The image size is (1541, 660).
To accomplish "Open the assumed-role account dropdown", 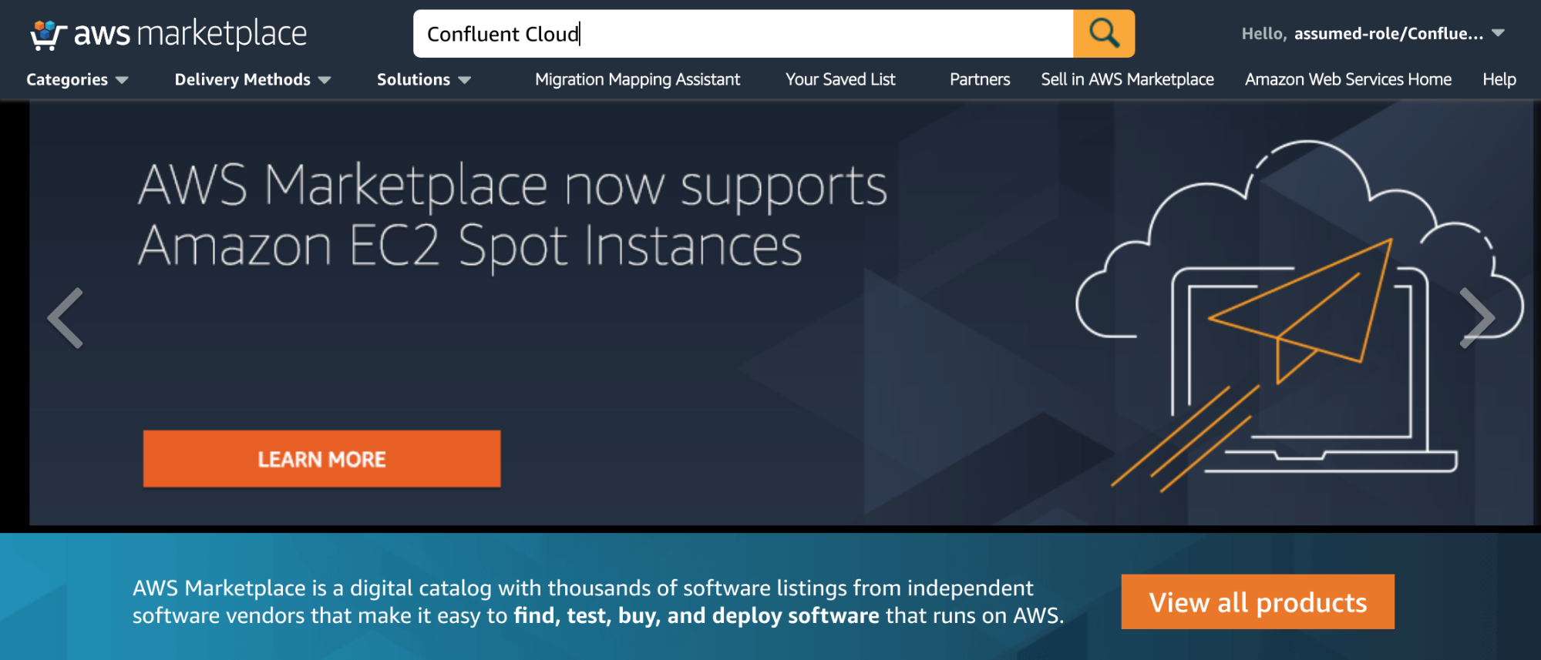I will tap(1373, 33).
